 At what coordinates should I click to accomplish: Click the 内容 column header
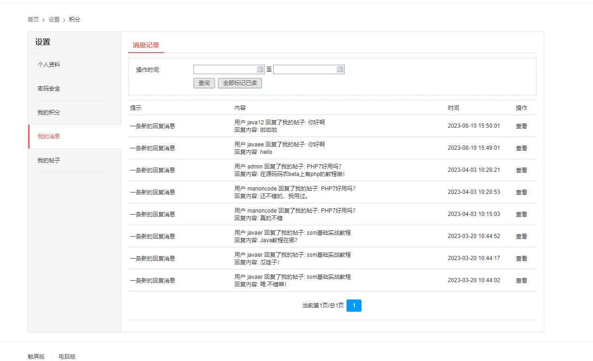tap(240, 108)
